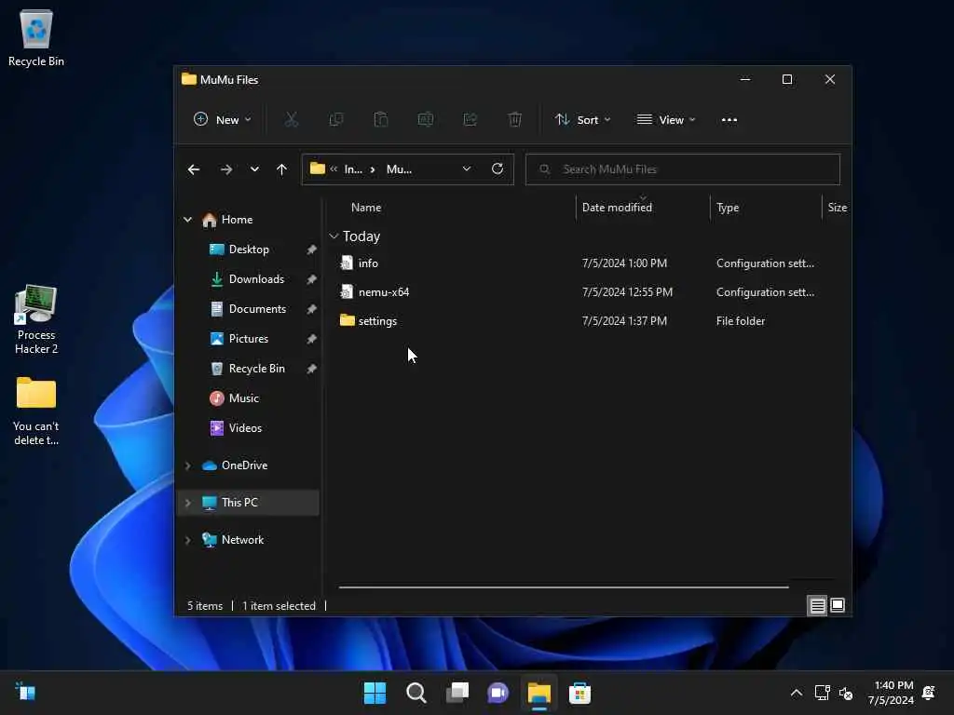
Task: Go back with the left arrow
Action: click(x=194, y=169)
